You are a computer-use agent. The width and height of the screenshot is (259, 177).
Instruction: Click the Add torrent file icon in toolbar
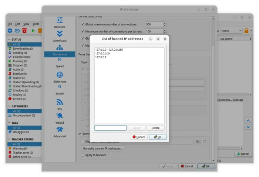pos(10,31)
